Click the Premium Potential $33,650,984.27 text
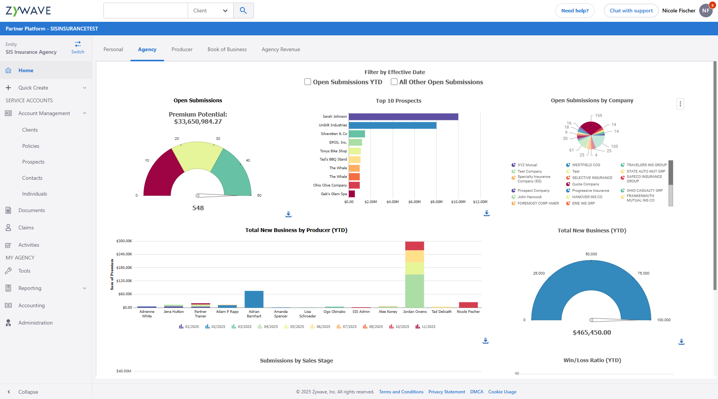Image resolution: width=718 pixels, height=399 pixels. (198, 118)
